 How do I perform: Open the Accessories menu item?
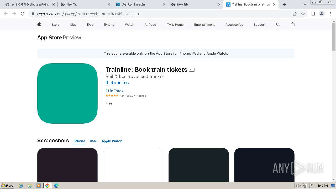(x=234, y=25)
